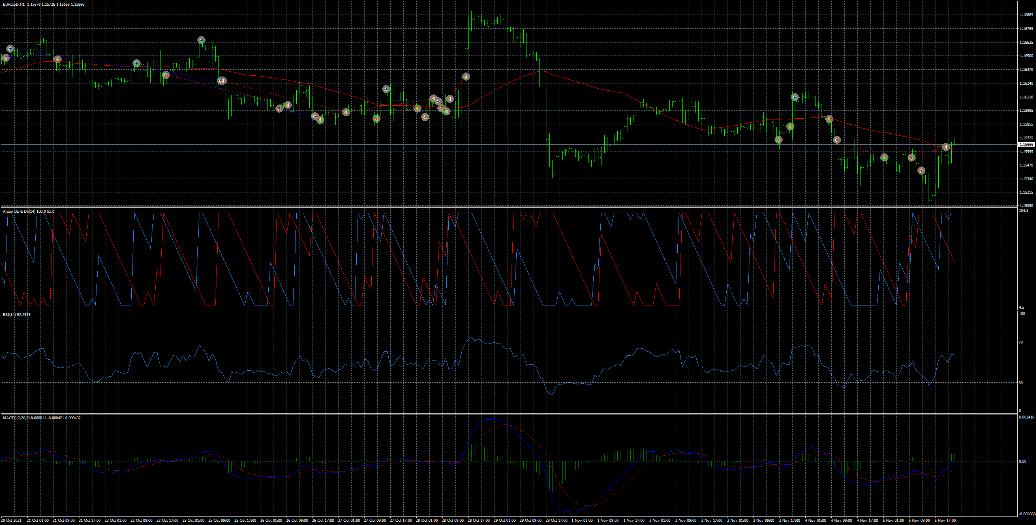The height and width of the screenshot is (525, 1036).
Task: Click the yellow exit arrow near 27 Oct 01:00
Action: 346,112
